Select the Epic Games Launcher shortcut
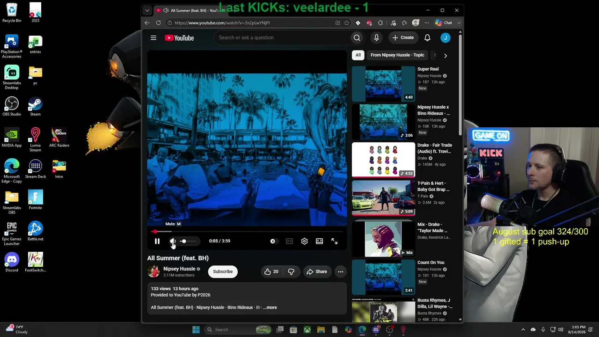The height and width of the screenshot is (337, 599). [12, 234]
